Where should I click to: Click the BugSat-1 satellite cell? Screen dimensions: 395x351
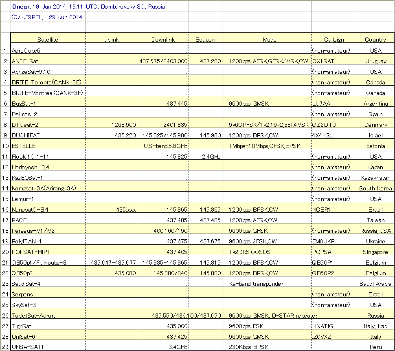pos(48,102)
